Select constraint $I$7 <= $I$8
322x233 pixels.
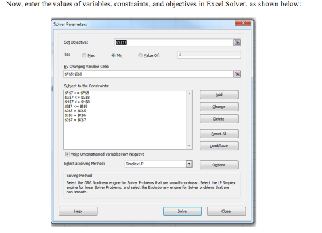[76, 106]
